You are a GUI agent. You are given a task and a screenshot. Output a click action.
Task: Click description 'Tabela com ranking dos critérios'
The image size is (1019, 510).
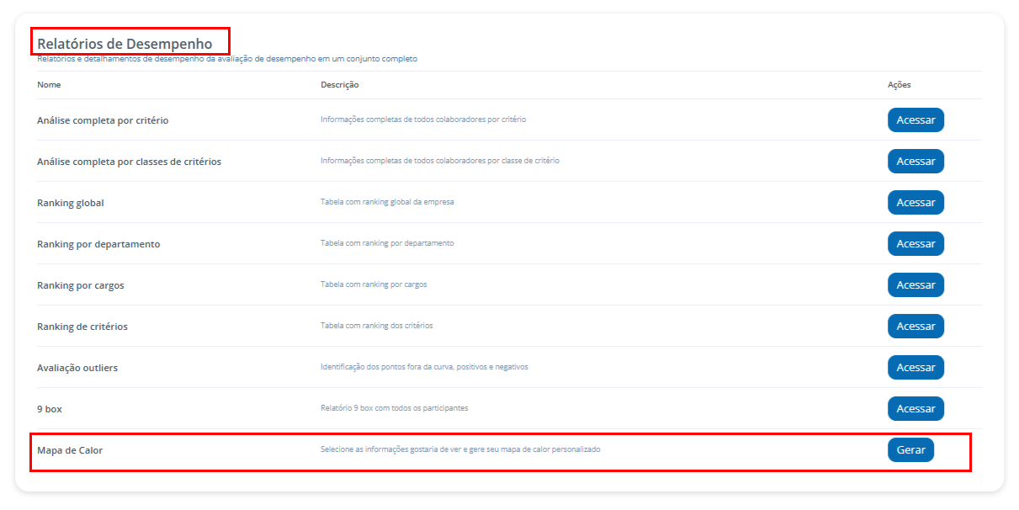[x=377, y=326]
